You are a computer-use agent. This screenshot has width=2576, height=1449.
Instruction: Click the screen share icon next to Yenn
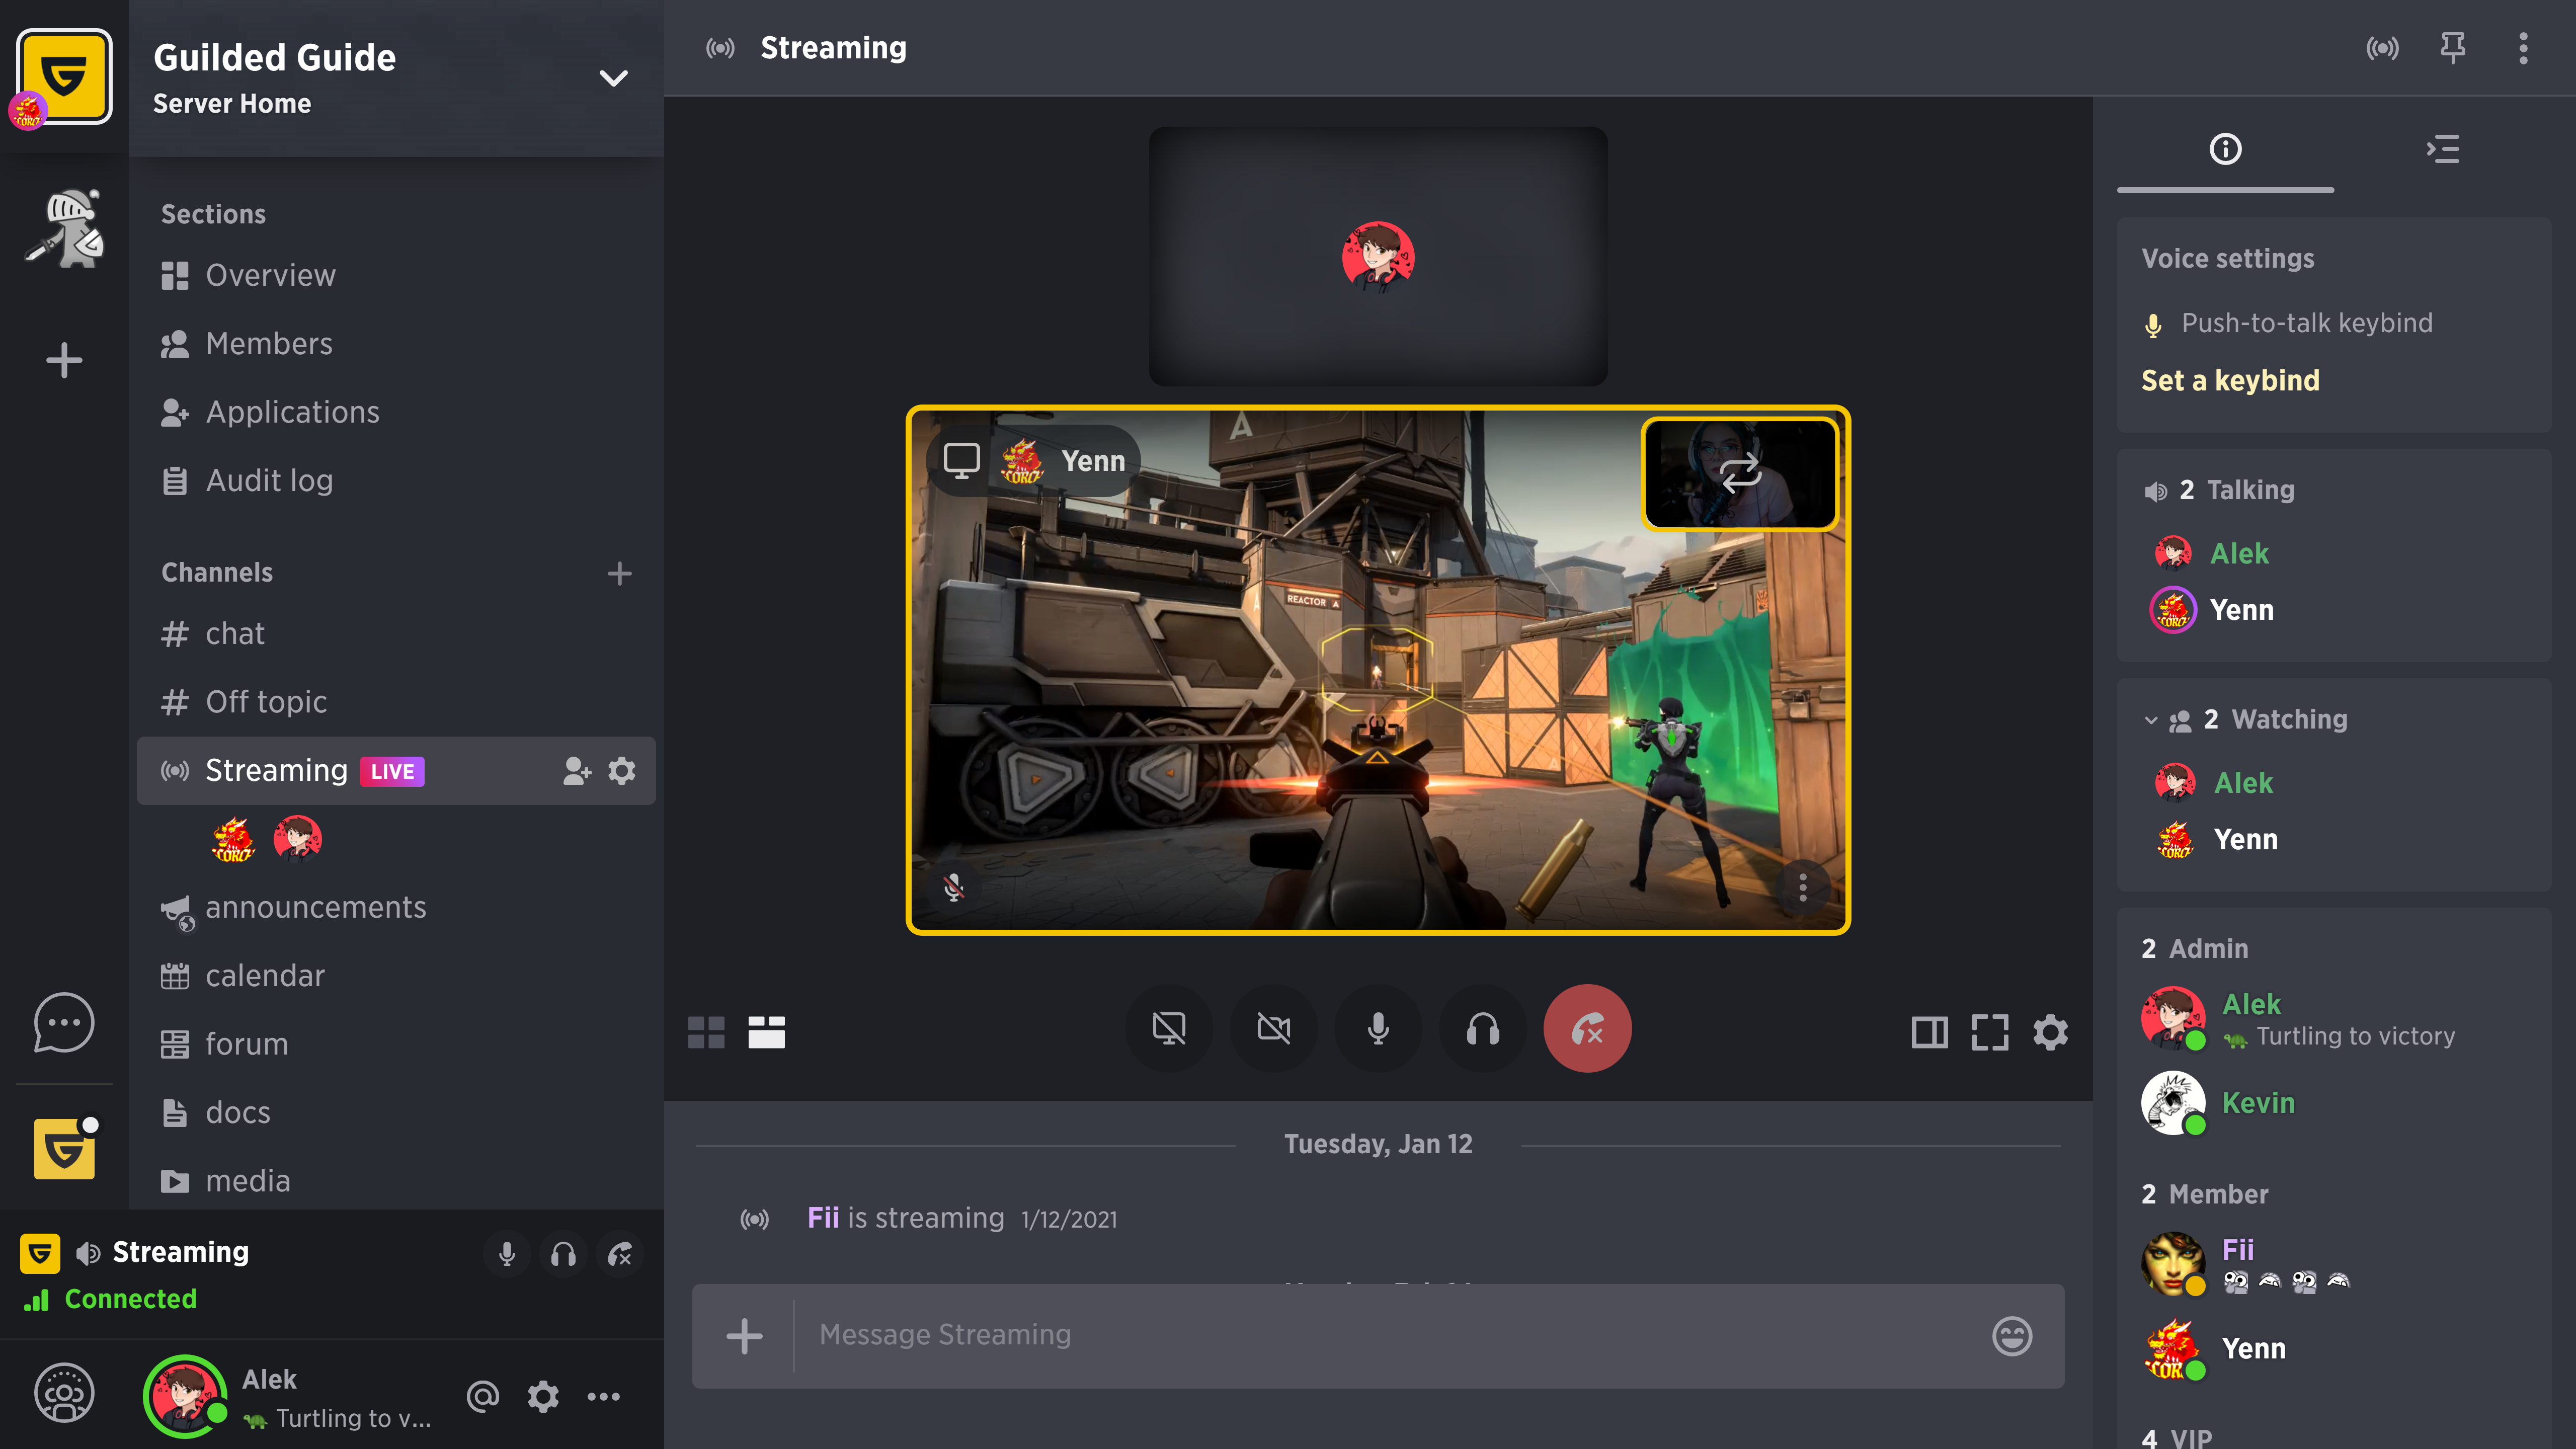click(961, 461)
